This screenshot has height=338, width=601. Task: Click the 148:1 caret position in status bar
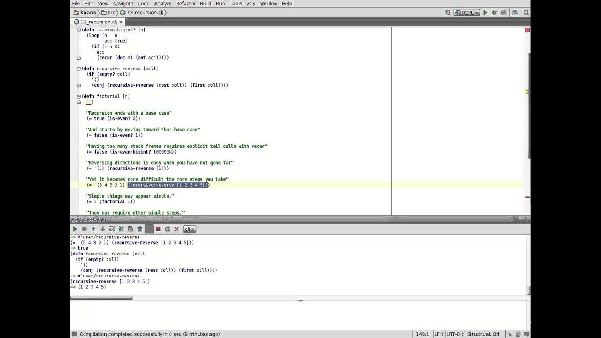[x=423, y=334]
